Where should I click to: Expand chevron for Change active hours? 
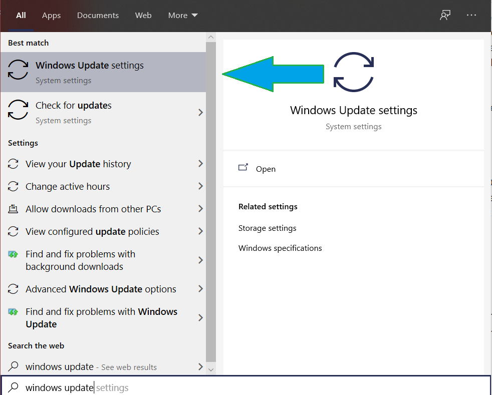[200, 186]
